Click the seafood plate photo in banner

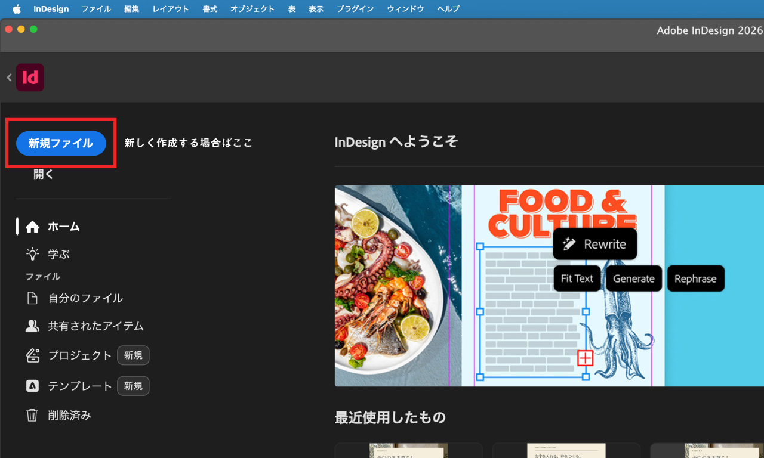click(392, 286)
